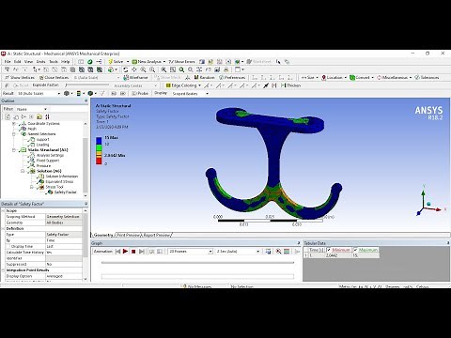Click the red legend color band
451x338 pixels.
tap(99, 161)
